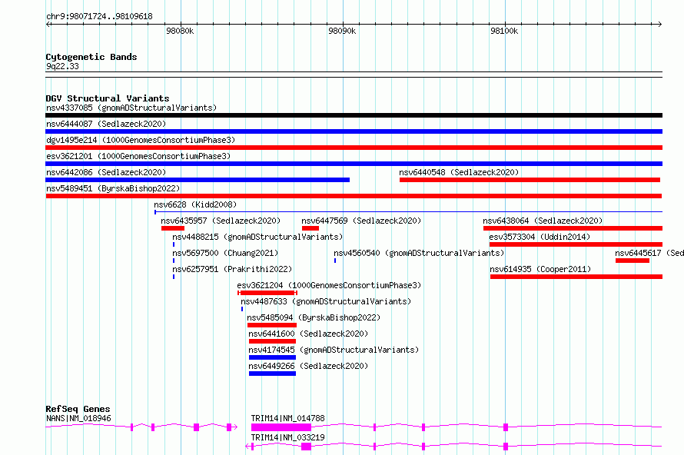This screenshot has width=684, height=455.
Task: Open nsv4174545 gnomADStructuralVariants label
Action: pyautogui.click(x=334, y=350)
